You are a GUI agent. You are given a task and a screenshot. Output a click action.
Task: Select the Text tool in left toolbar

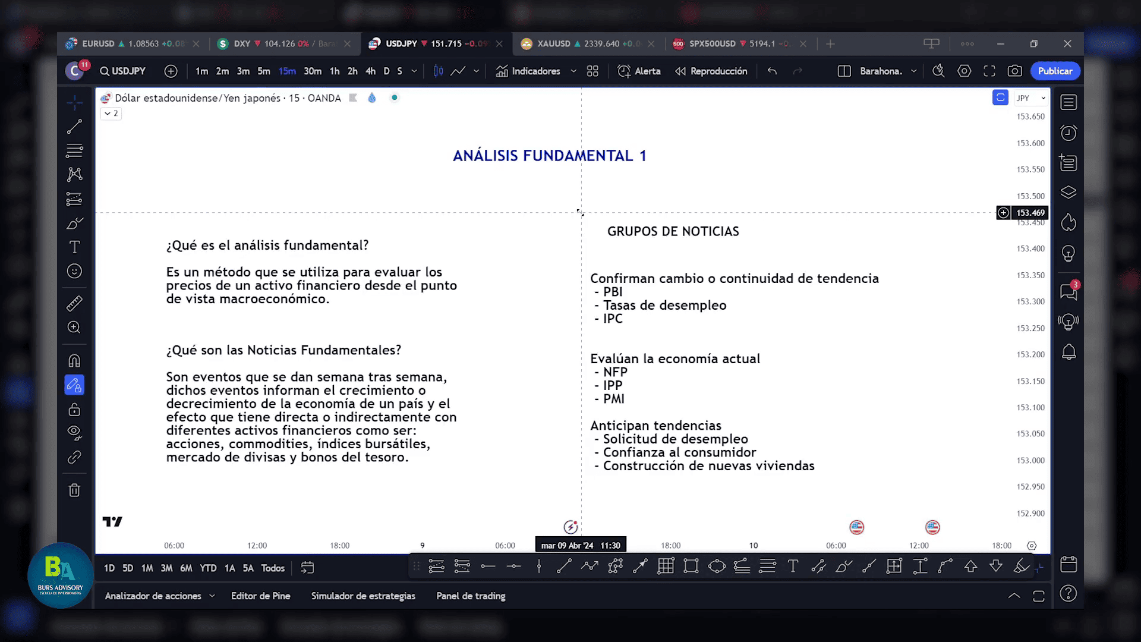coord(74,247)
